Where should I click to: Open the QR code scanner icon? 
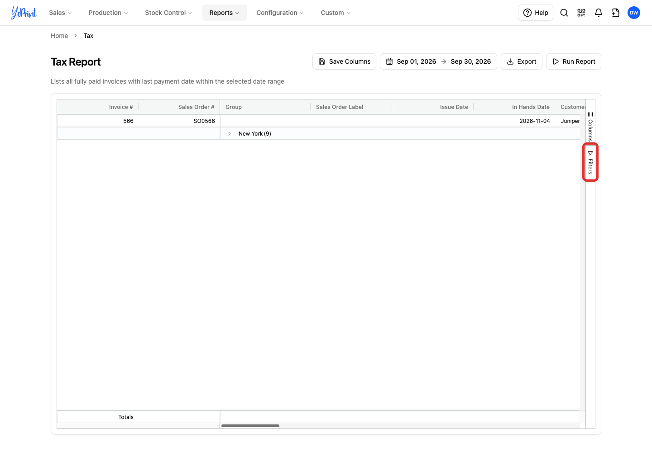[x=581, y=13]
